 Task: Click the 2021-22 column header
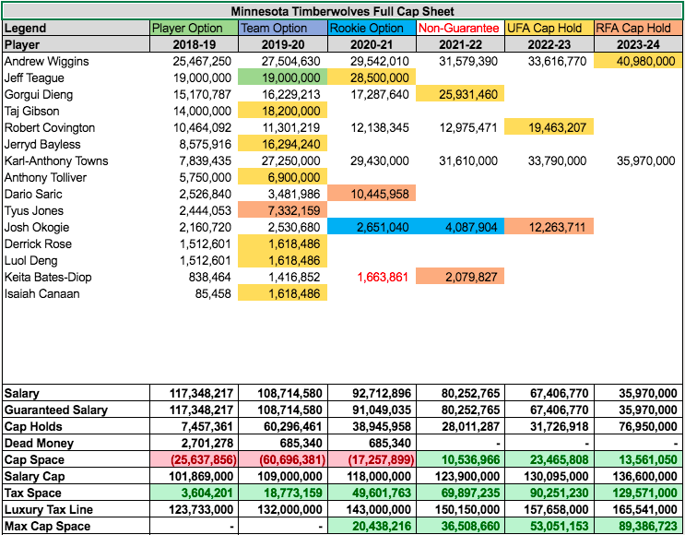(460, 44)
